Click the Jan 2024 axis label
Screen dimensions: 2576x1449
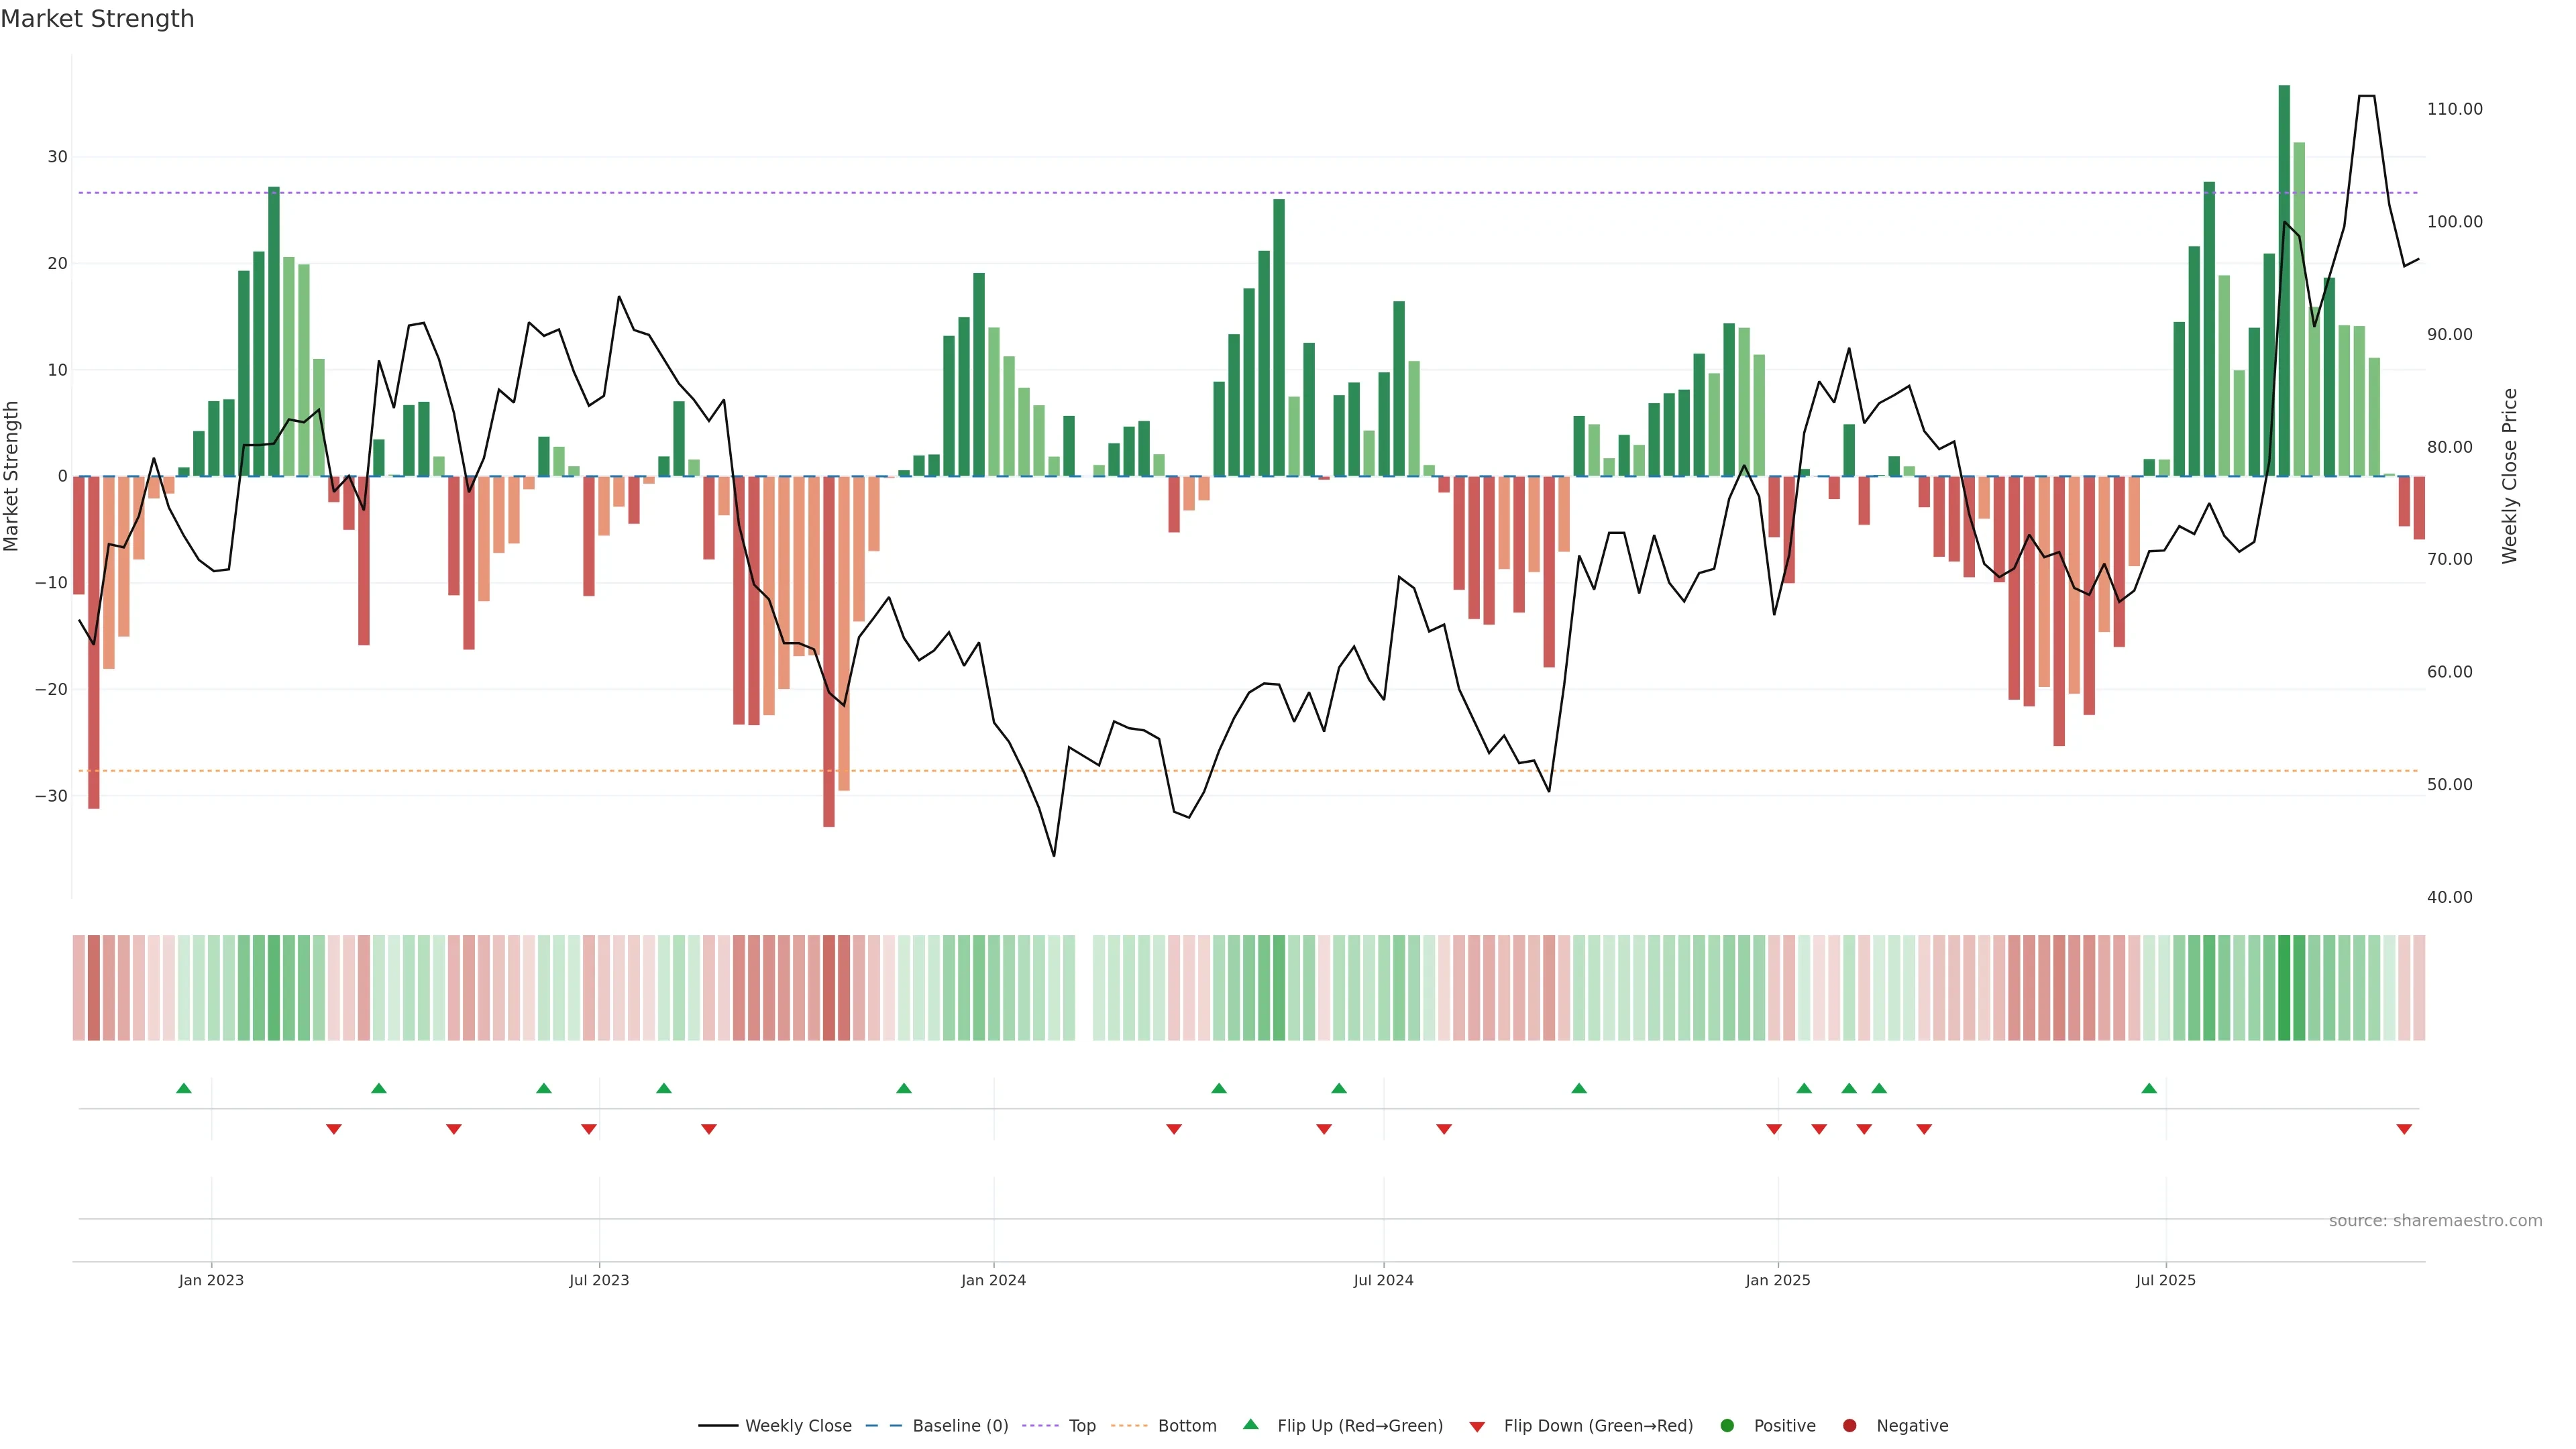tap(993, 1280)
